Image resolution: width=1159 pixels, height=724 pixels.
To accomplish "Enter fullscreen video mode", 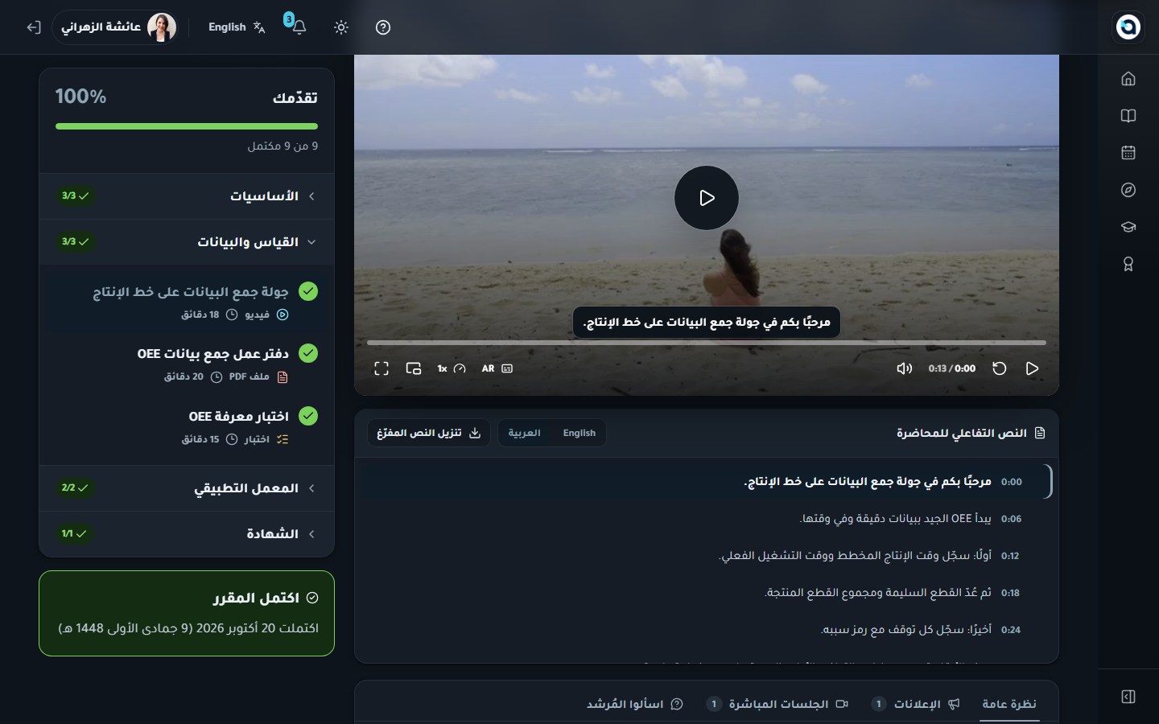I will pos(382,368).
